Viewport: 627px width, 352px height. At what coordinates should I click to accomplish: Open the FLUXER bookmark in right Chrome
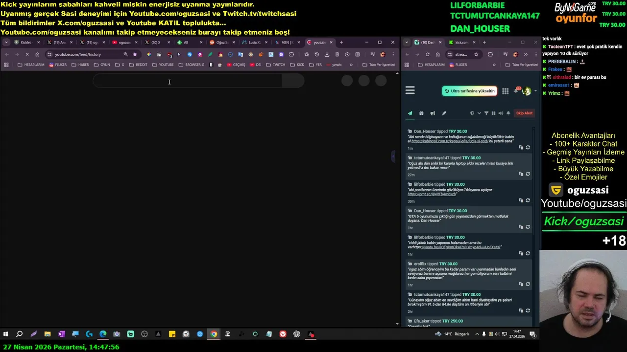(458, 65)
